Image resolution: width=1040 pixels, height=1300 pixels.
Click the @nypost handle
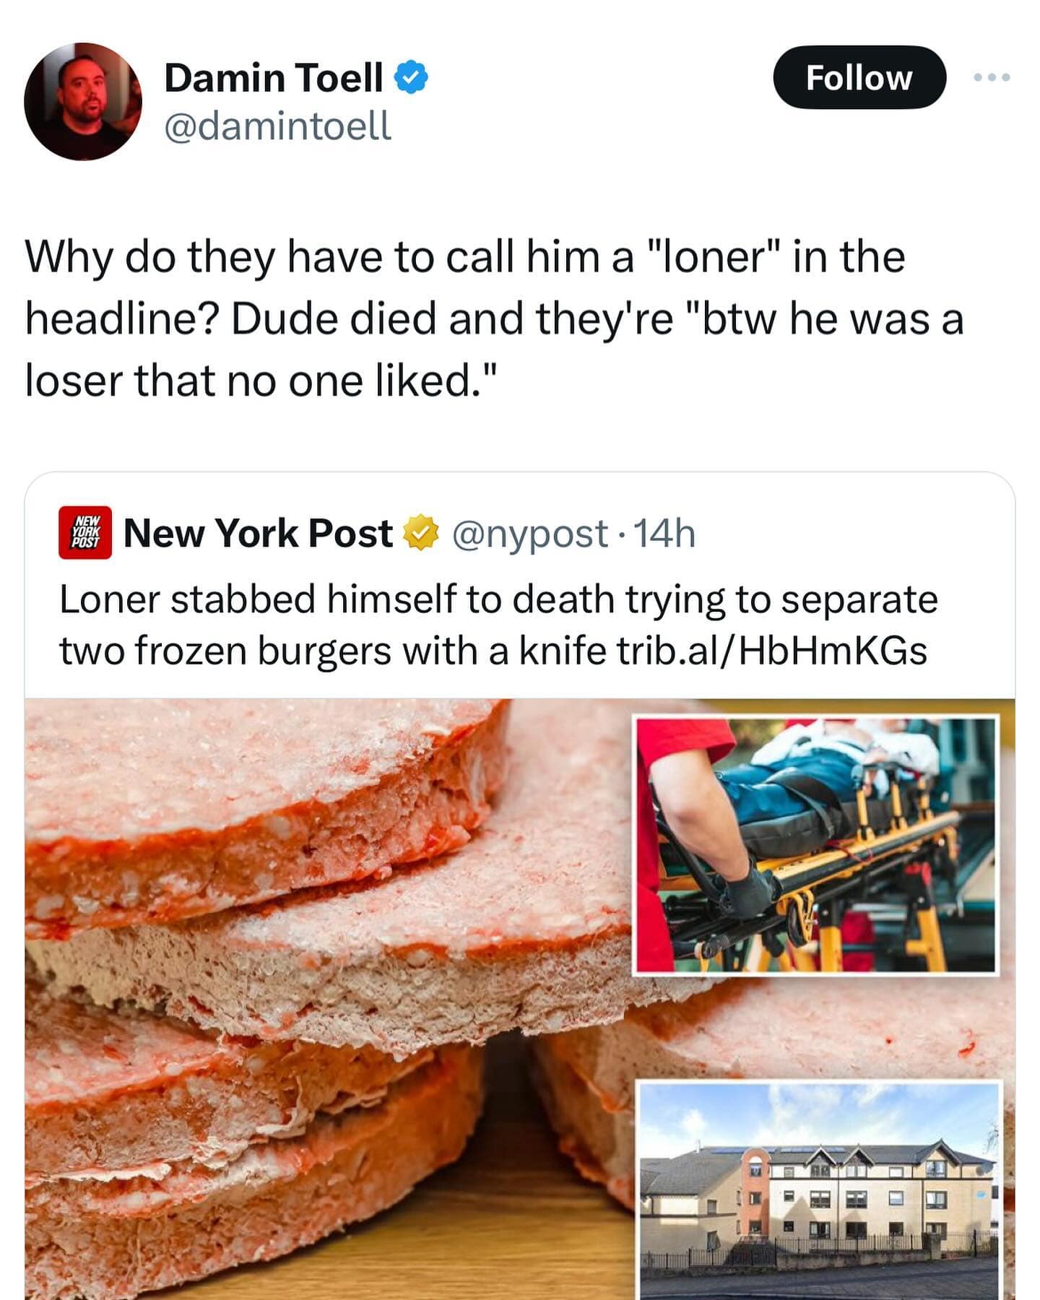(x=529, y=534)
